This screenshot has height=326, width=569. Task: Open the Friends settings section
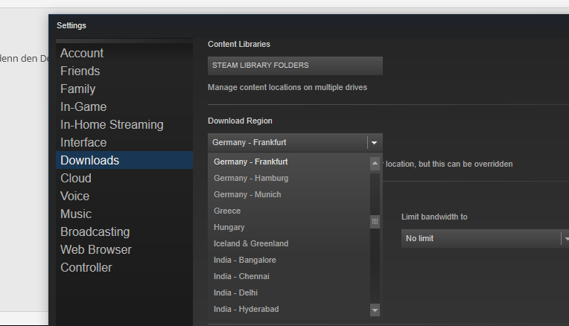point(124,71)
